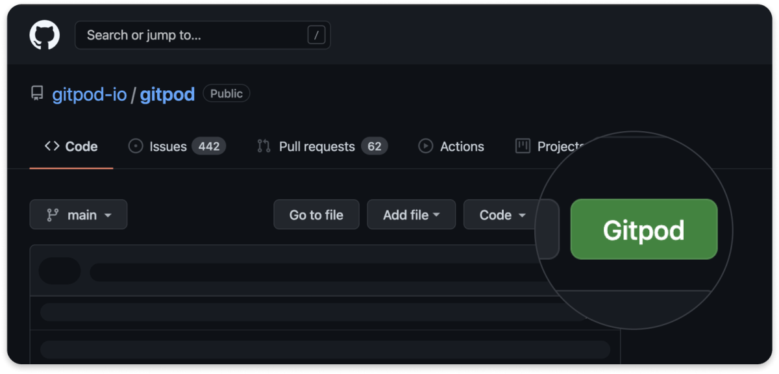Expand the Add file dropdown
Viewport: 779px width, 374px height.
click(x=411, y=214)
